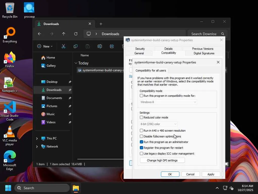Refresh the Downloads folder view

pyautogui.click(x=76, y=34)
